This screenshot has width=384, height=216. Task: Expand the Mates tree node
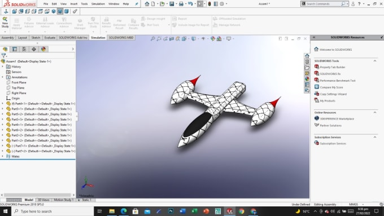(x=2, y=156)
